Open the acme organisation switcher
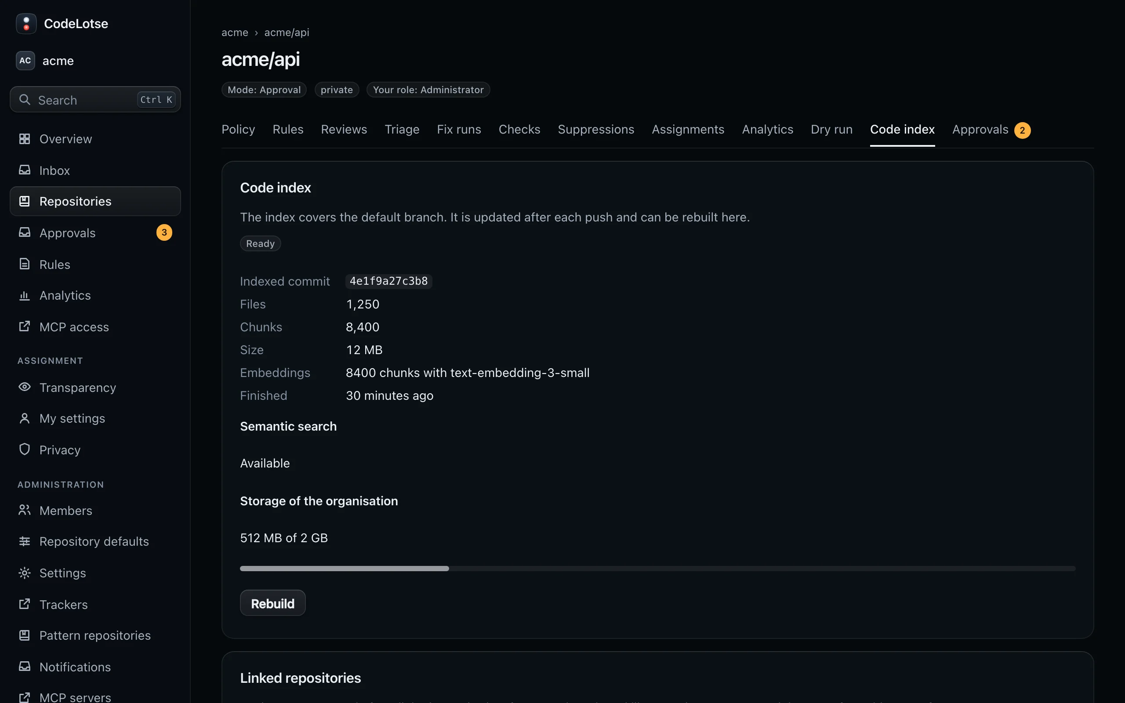1125x703 pixels. coord(95,61)
